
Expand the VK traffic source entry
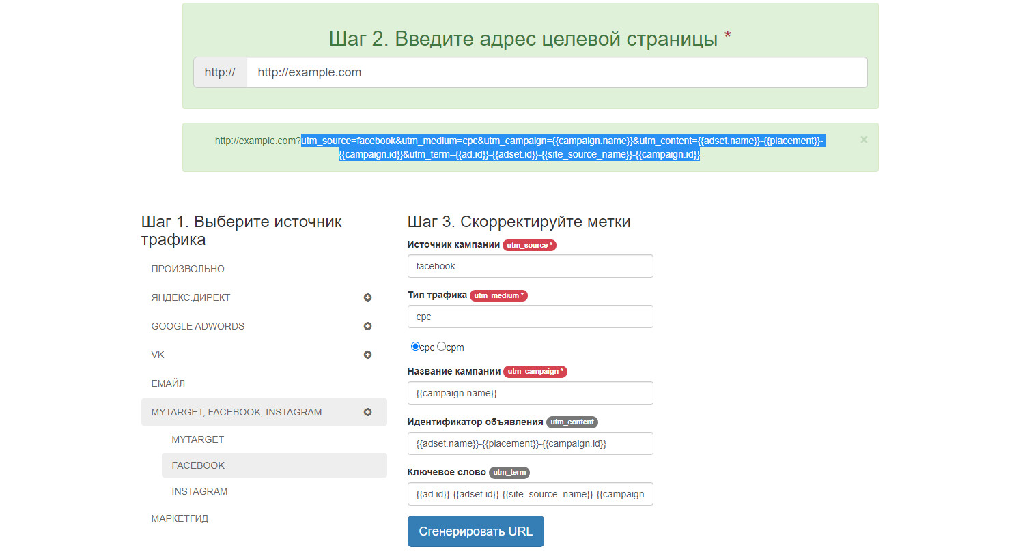(367, 355)
